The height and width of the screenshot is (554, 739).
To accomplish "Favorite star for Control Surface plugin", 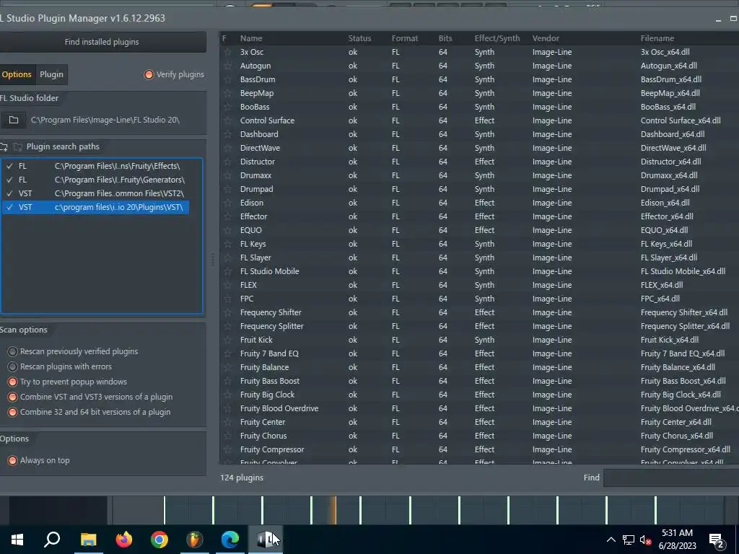I will click(x=227, y=120).
